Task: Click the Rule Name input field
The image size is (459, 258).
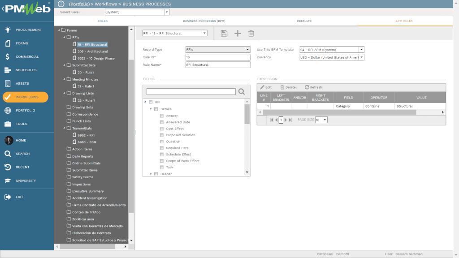Action: tap(218, 64)
